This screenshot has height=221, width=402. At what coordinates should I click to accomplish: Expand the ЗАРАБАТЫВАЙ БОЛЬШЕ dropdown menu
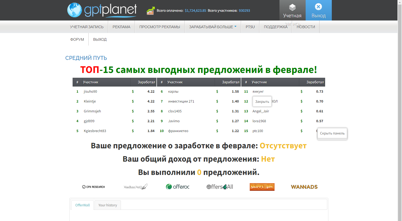pyautogui.click(x=213, y=27)
